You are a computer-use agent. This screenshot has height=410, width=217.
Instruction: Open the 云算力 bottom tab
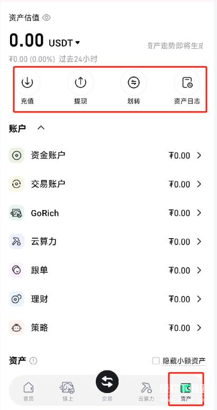tap(146, 391)
